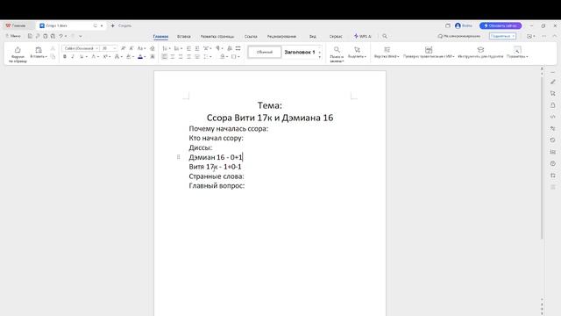Viewport: 561px width, 316px height.
Task: Click the print icon in quick access toolbar
Action: click(x=45, y=36)
